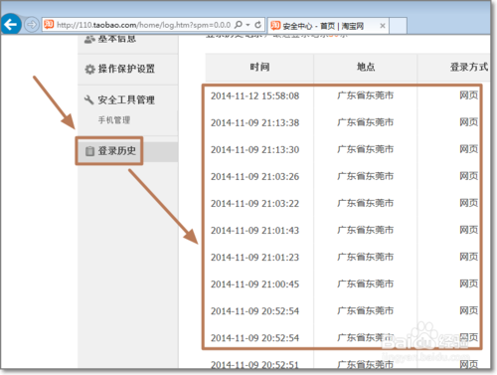Select the 2014-11-09 21:03:22 entry
The height and width of the screenshot is (375, 497).
click(254, 203)
